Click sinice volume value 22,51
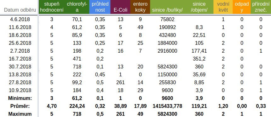The image size is (271, 117). click(x=199, y=35)
